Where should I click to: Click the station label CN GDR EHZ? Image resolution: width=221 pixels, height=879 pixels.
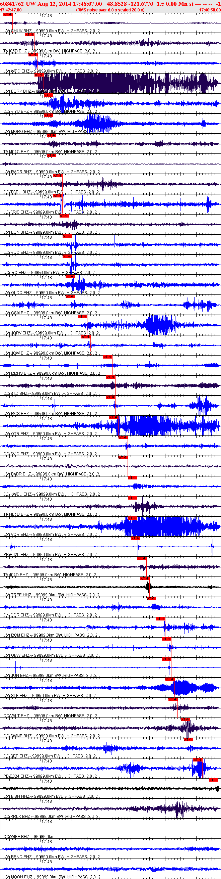pos(16,615)
